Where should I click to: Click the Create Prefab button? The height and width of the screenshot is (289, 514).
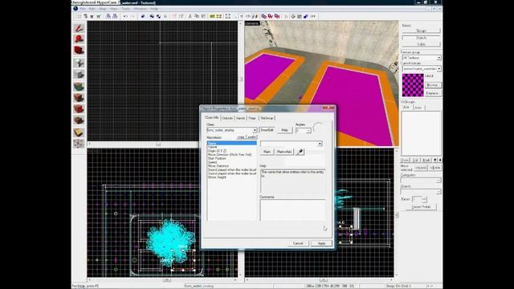click(x=421, y=207)
